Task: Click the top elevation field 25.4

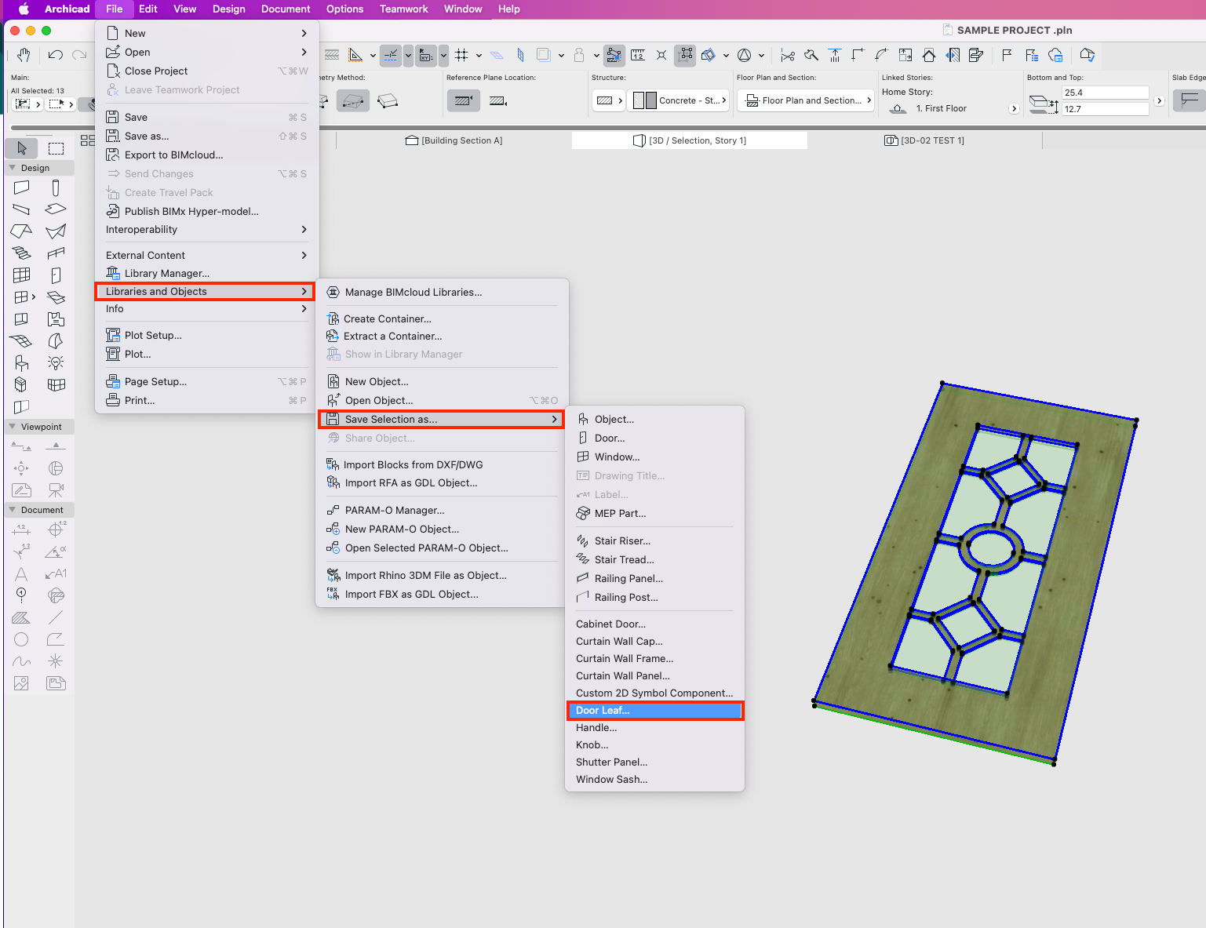Action: click(x=1105, y=93)
